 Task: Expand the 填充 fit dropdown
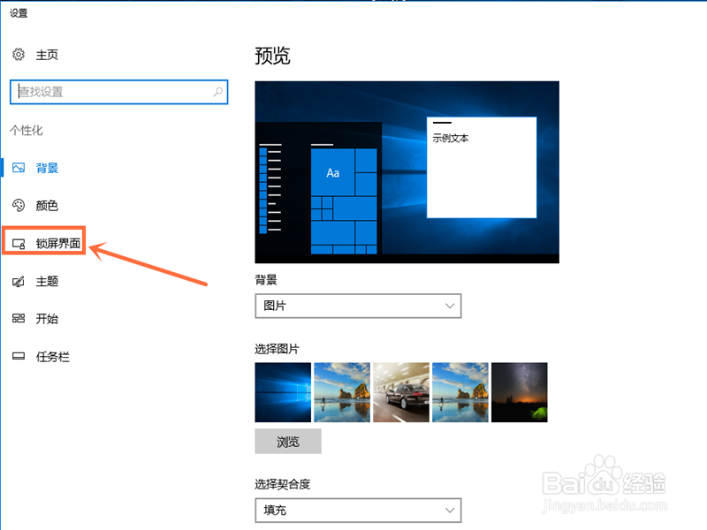click(x=358, y=511)
